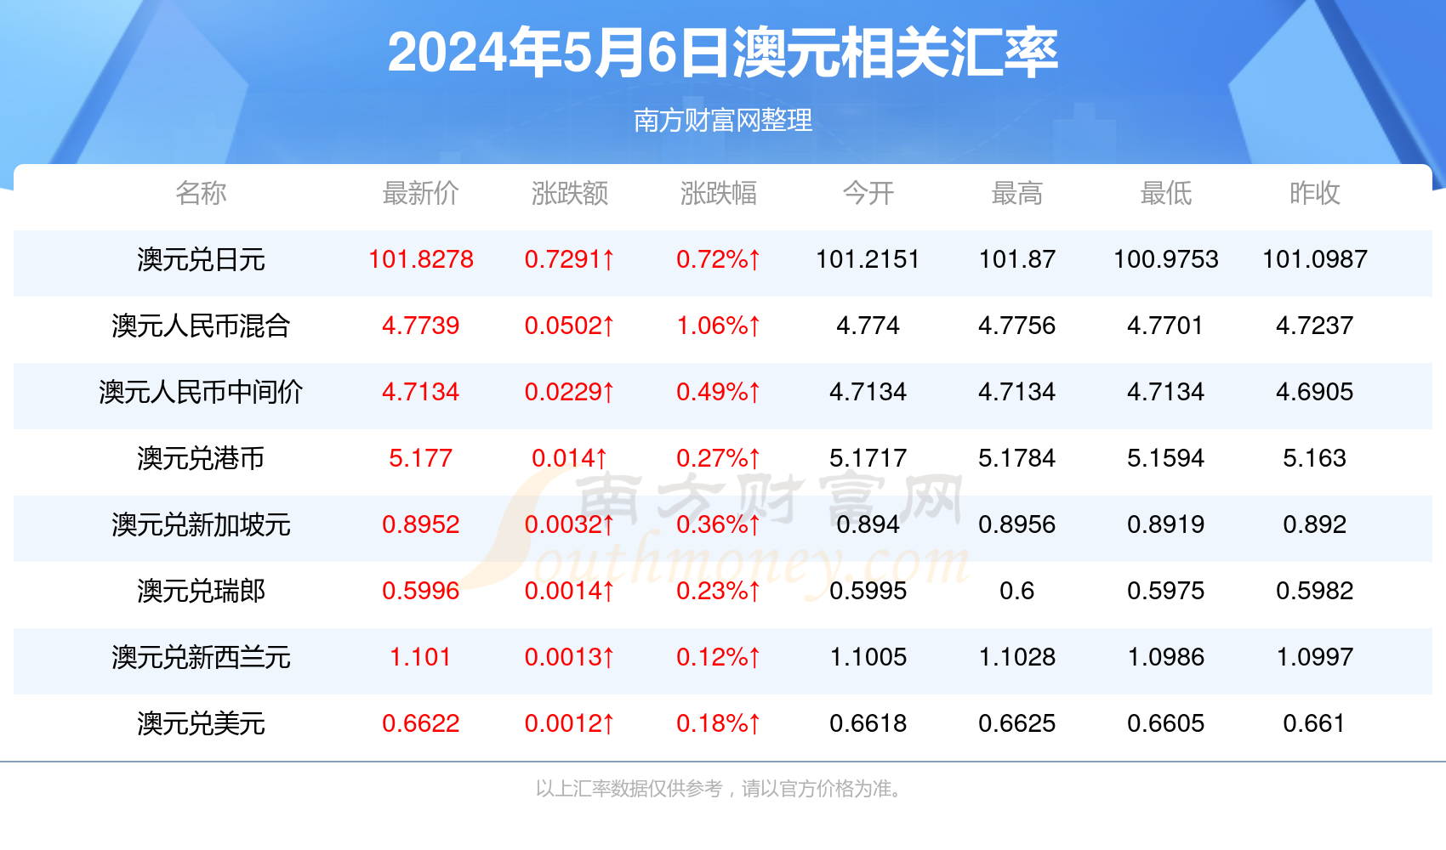This screenshot has height=850, width=1446.
Task: Click change amount 0.0012↑
Action: (x=569, y=723)
